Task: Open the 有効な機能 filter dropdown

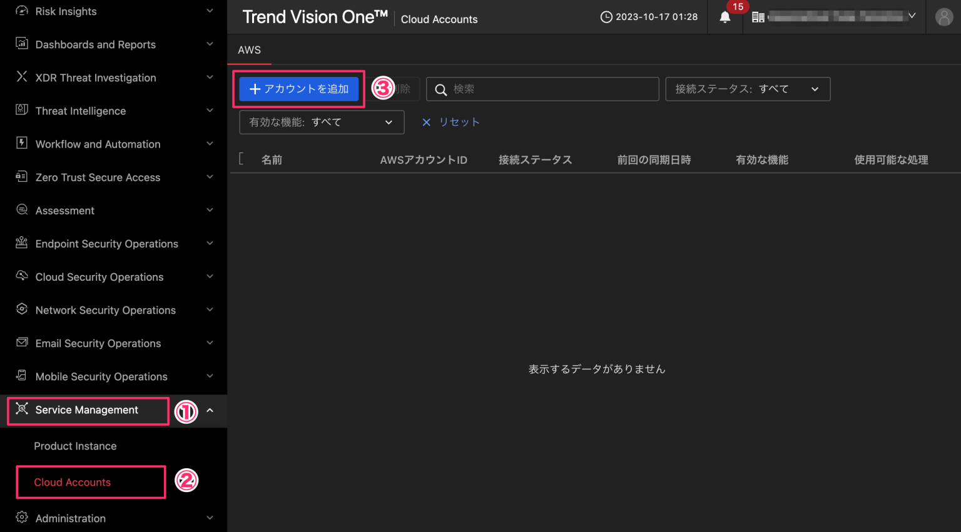Action: 321,122
